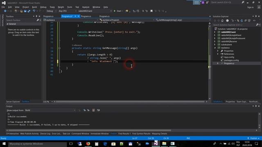Click the Open File folder icon
This screenshot has width=262, height=147.
[21, 11]
